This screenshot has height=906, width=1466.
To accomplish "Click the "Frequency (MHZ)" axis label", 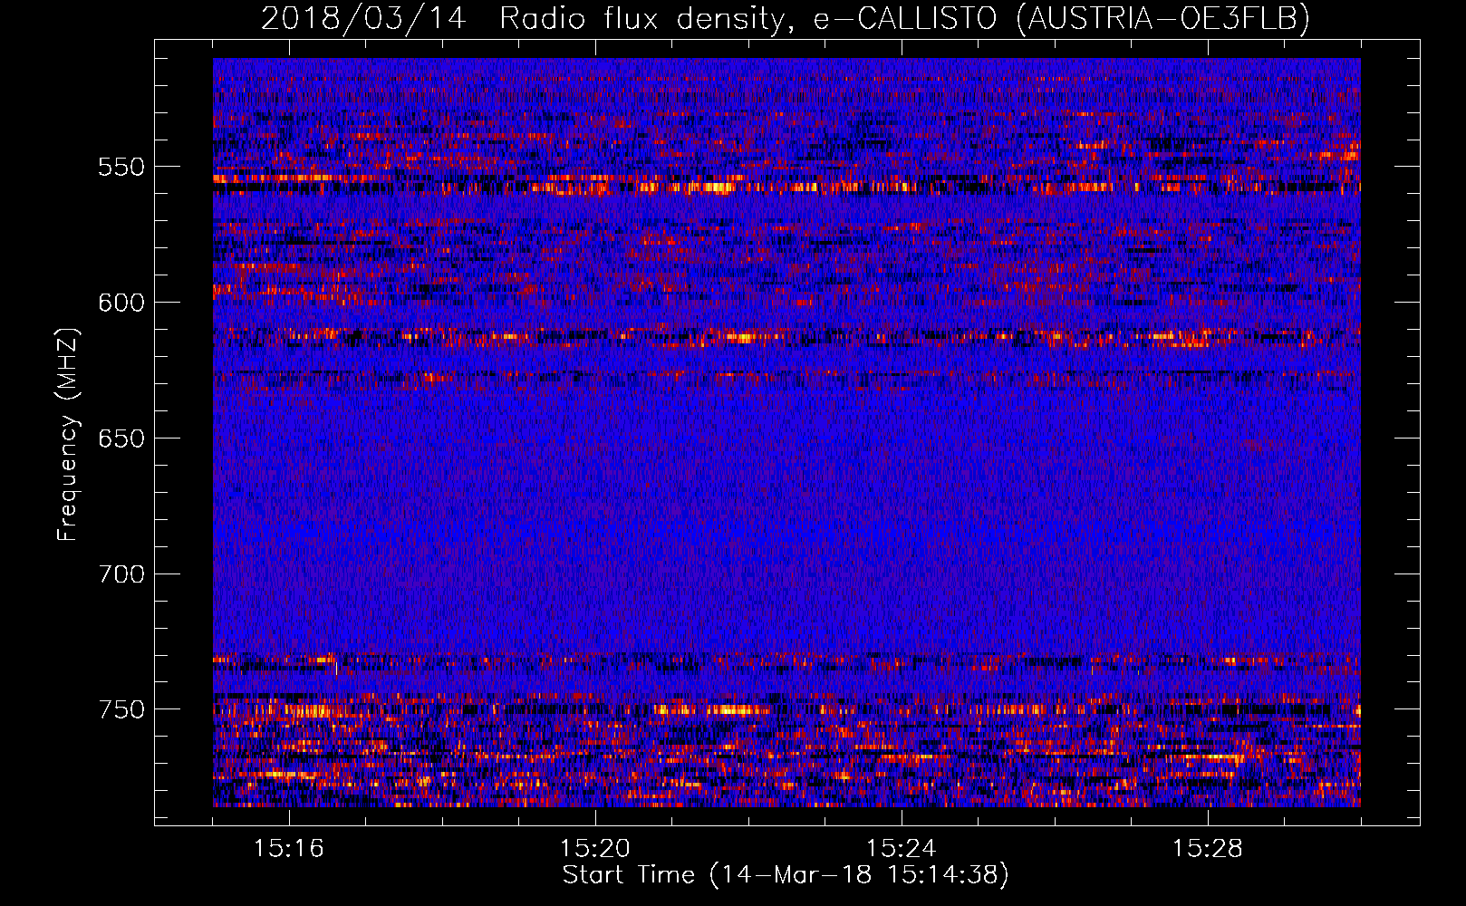I will coord(68,435).
